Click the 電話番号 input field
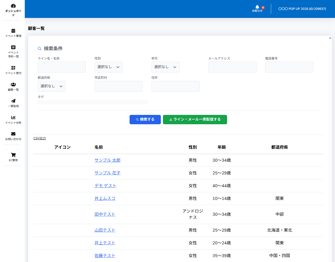Screen dimensions: 335x262 point(289,67)
